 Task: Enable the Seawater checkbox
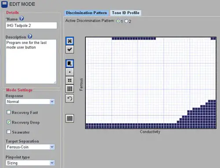tap(9, 132)
